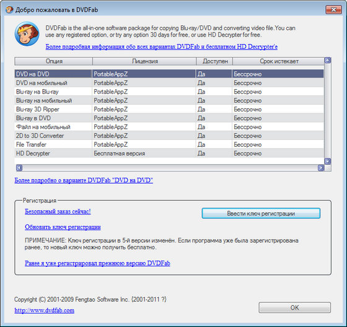Select the File Transfer option
Image resolution: width=347 pixels, height=327 pixels.
click(169, 145)
